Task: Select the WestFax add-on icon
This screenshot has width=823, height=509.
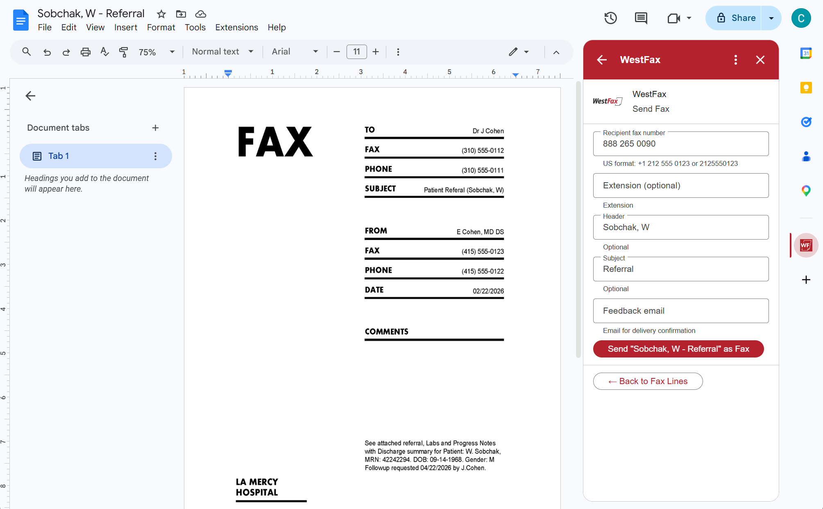Action: [x=806, y=245]
